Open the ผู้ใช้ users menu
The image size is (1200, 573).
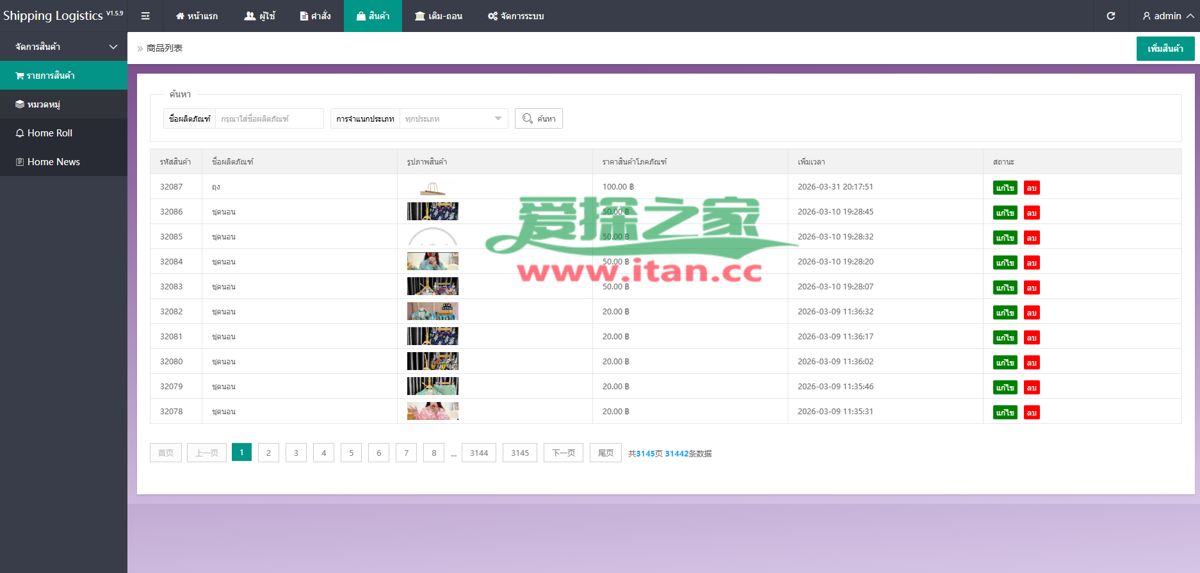259,16
